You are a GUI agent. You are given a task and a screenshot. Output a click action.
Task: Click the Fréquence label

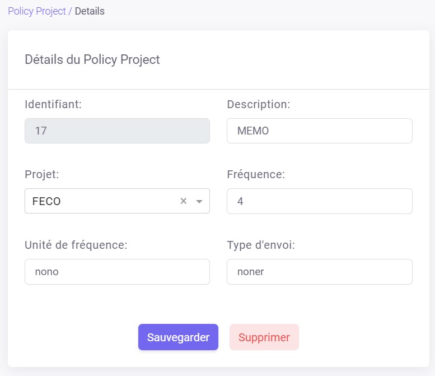click(x=256, y=174)
